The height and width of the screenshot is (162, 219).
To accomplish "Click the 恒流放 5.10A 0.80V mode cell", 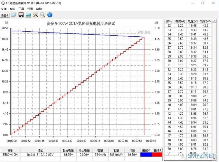I will pos(40,155).
